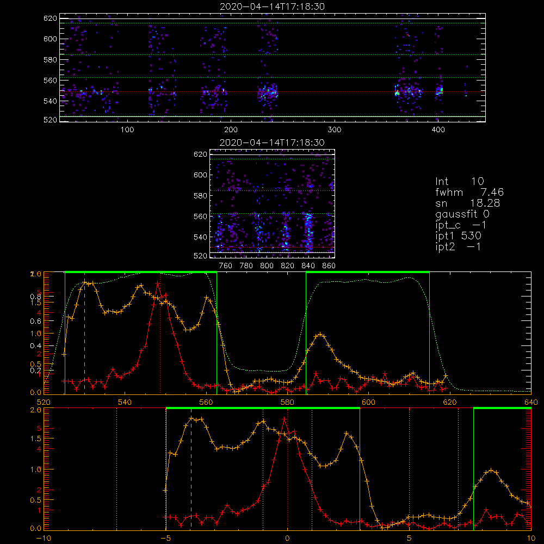
Task: Click y-axis label 580 of the top image
Action: pyautogui.click(x=50, y=60)
